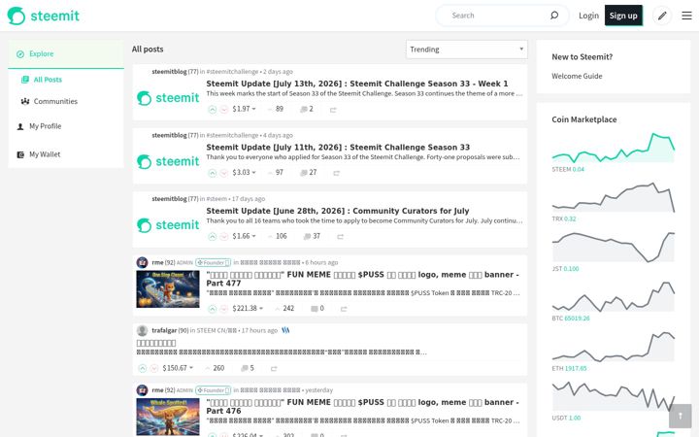Click the Communities group icon
Viewport: 699px width, 437px height.
(x=25, y=102)
